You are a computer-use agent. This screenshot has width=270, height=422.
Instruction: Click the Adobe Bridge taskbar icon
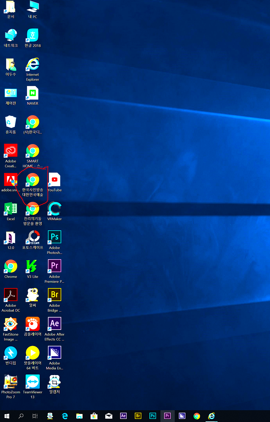(138, 416)
